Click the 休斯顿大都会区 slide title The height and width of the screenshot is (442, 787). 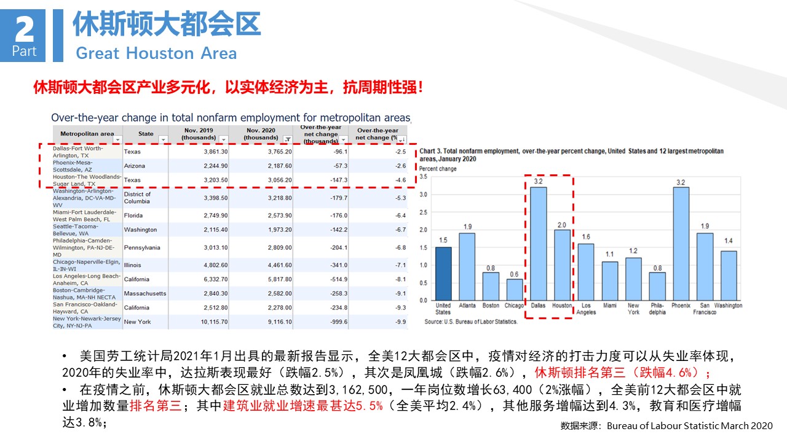pyautogui.click(x=167, y=25)
